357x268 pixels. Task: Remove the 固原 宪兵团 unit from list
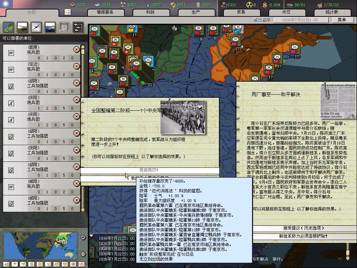(76, 50)
